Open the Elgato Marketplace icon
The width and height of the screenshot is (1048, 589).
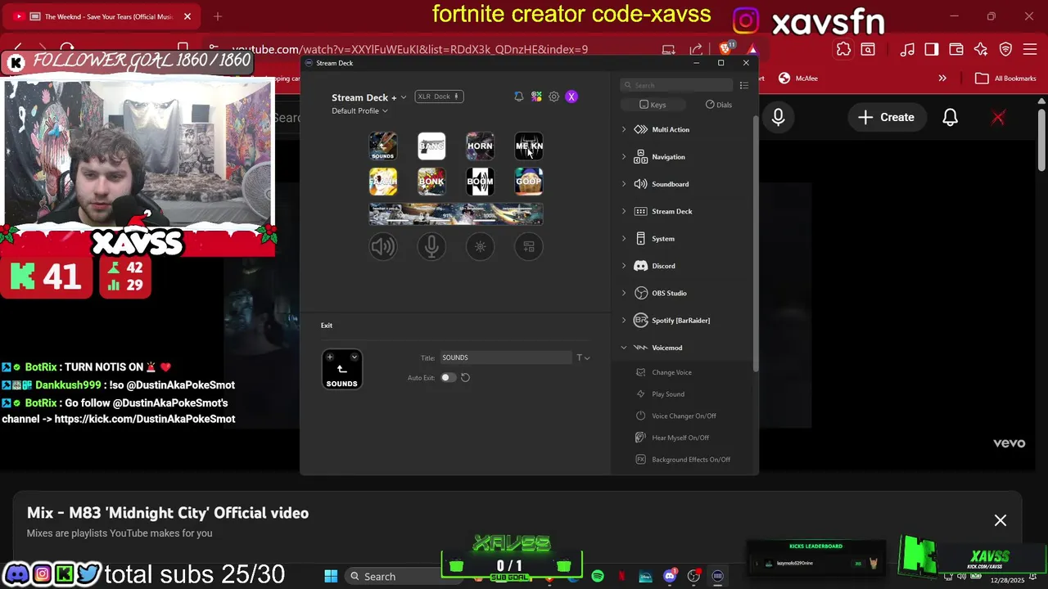(x=536, y=97)
